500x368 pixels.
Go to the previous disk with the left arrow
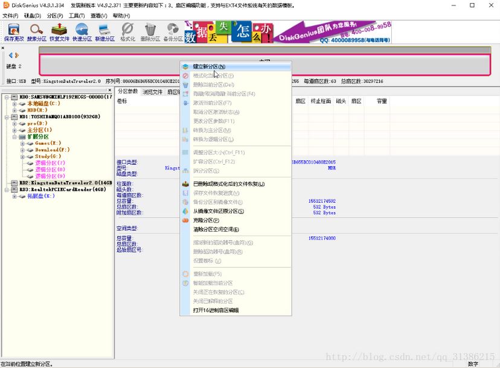click(11, 56)
